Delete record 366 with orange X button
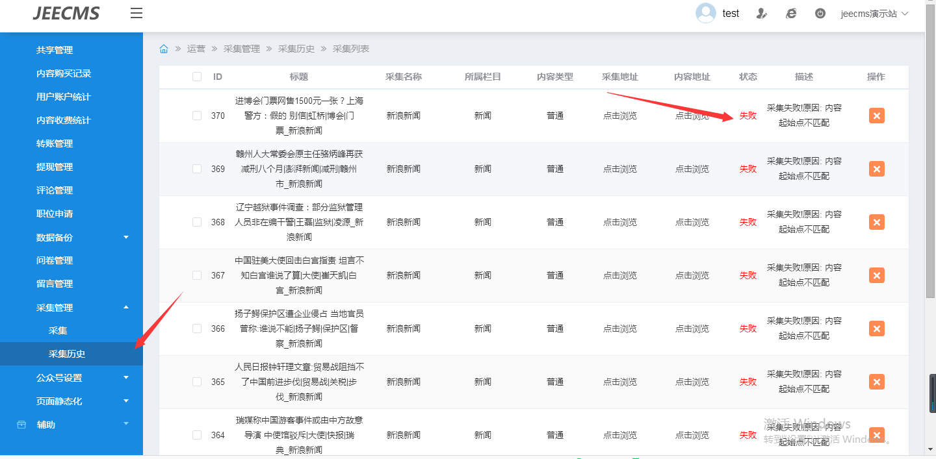This screenshot has width=936, height=459. click(x=877, y=329)
